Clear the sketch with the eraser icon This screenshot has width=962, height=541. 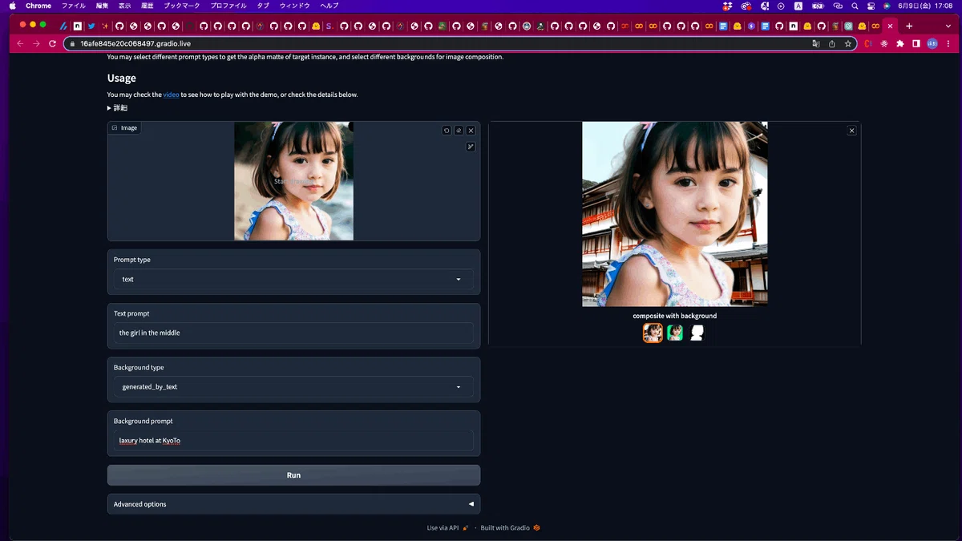pyautogui.click(x=459, y=130)
